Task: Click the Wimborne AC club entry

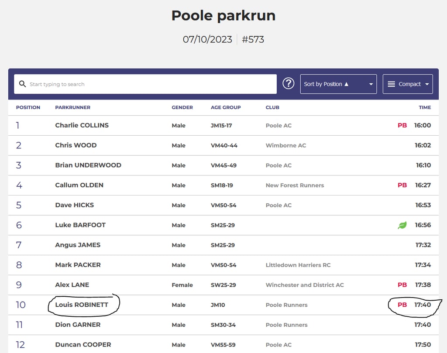Action: [x=285, y=145]
